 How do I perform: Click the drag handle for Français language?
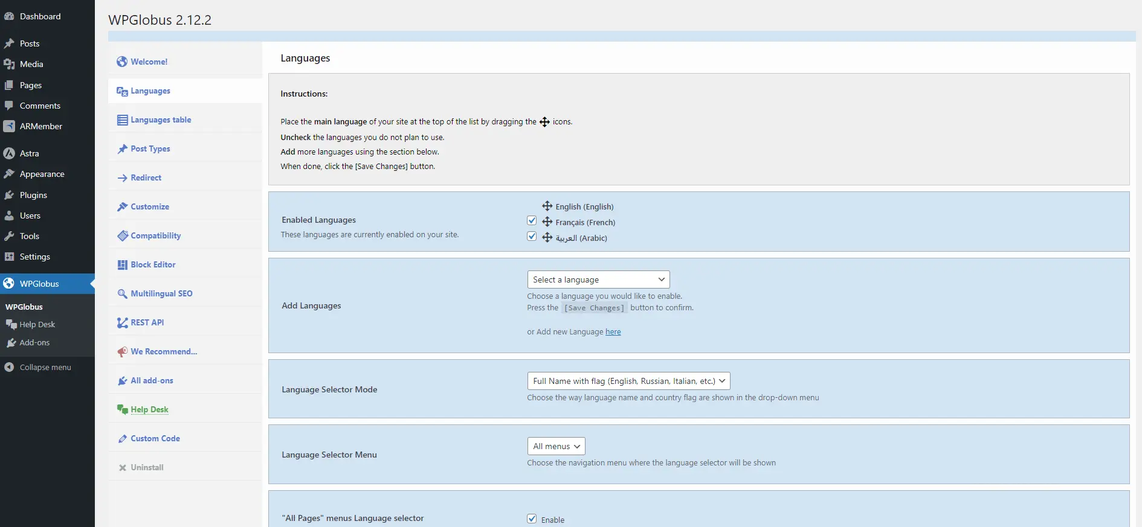[547, 222]
